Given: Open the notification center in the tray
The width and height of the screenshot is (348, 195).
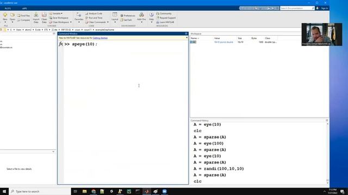Looking at the screenshot, I should pyautogui.click(x=343, y=191).
